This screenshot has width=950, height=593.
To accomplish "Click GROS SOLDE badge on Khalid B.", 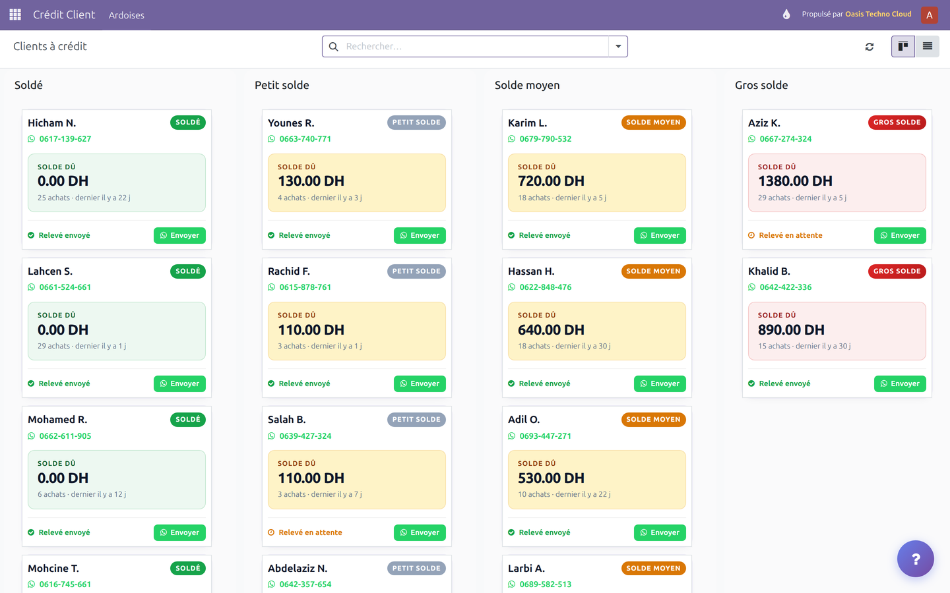I will click(x=897, y=271).
